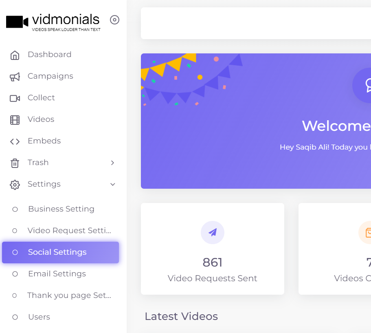Click the Trash bin icon
The width and height of the screenshot is (371, 333).
[x=15, y=163]
